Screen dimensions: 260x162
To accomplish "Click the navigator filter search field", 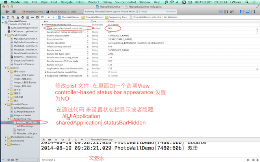I will (27, 160).
